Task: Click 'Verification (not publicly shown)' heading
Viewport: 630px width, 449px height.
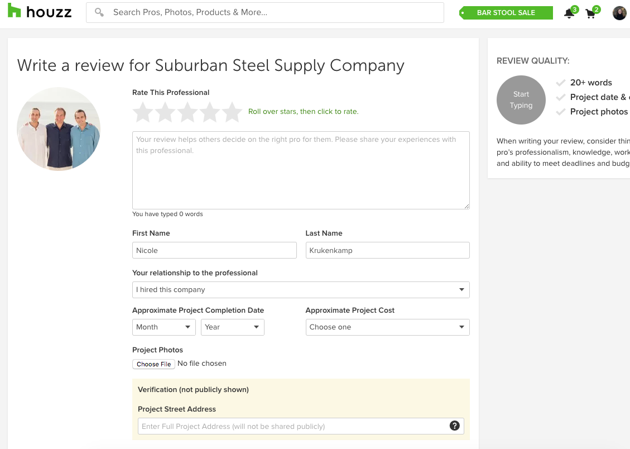Action: (193, 389)
